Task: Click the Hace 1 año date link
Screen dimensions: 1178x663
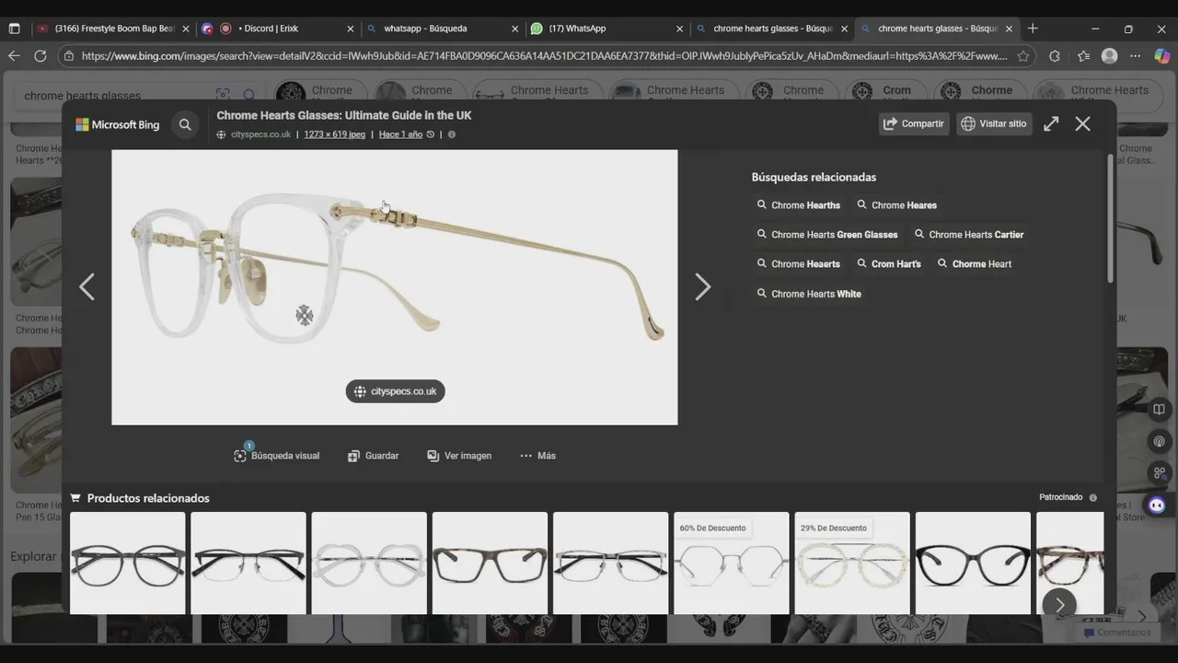Action: pyautogui.click(x=400, y=134)
